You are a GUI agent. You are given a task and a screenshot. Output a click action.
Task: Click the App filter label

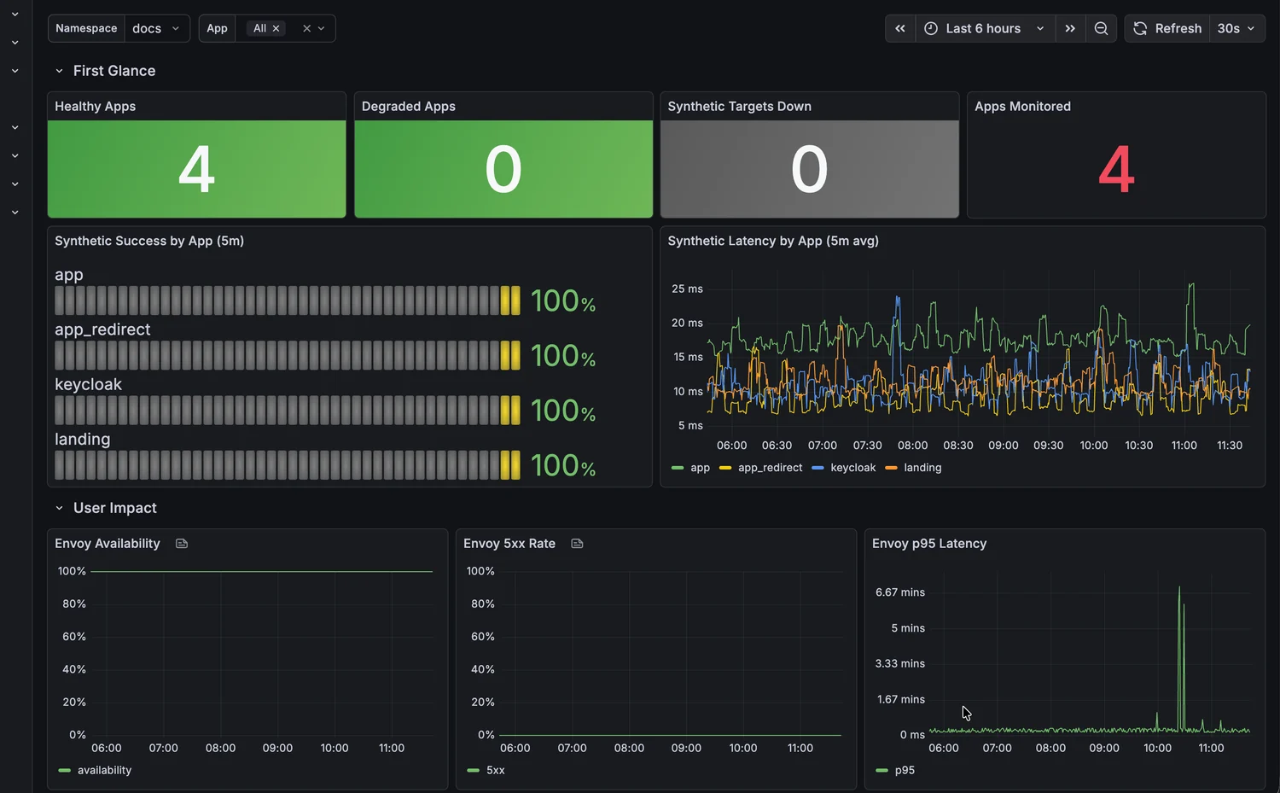(x=217, y=28)
